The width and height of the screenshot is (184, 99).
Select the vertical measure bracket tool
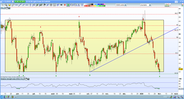[82, 5]
